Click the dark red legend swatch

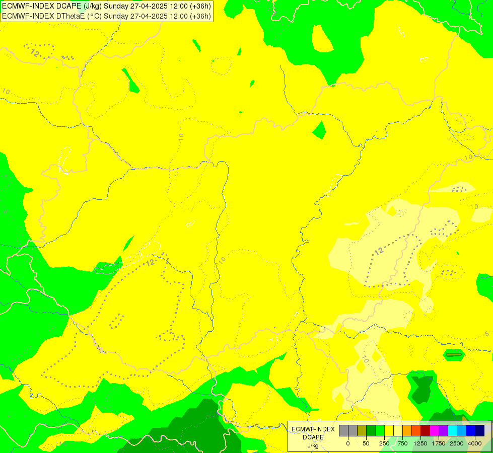(x=426, y=430)
